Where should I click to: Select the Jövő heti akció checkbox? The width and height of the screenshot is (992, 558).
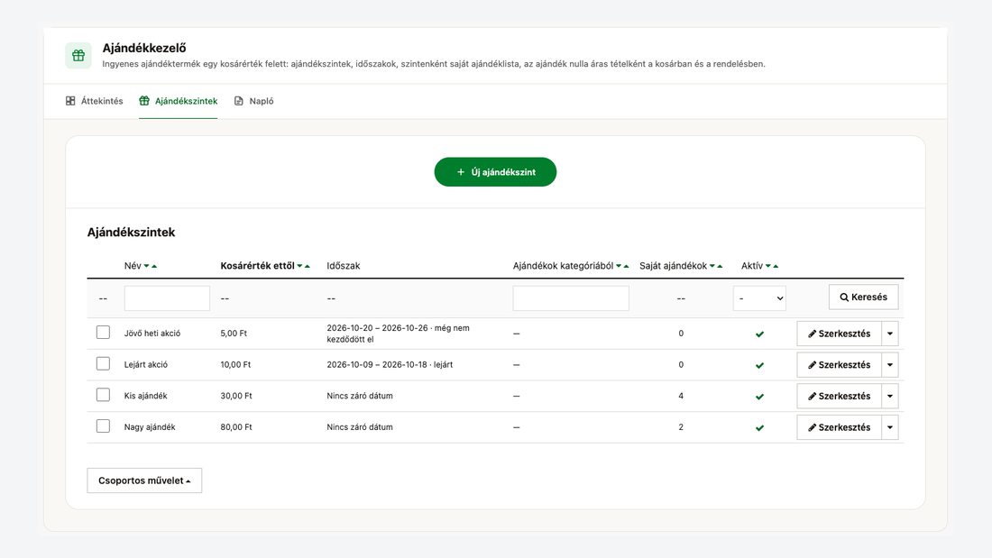point(103,332)
